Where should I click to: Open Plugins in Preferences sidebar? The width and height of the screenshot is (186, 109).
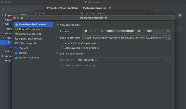[8, 29]
